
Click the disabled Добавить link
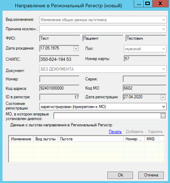[135, 132]
